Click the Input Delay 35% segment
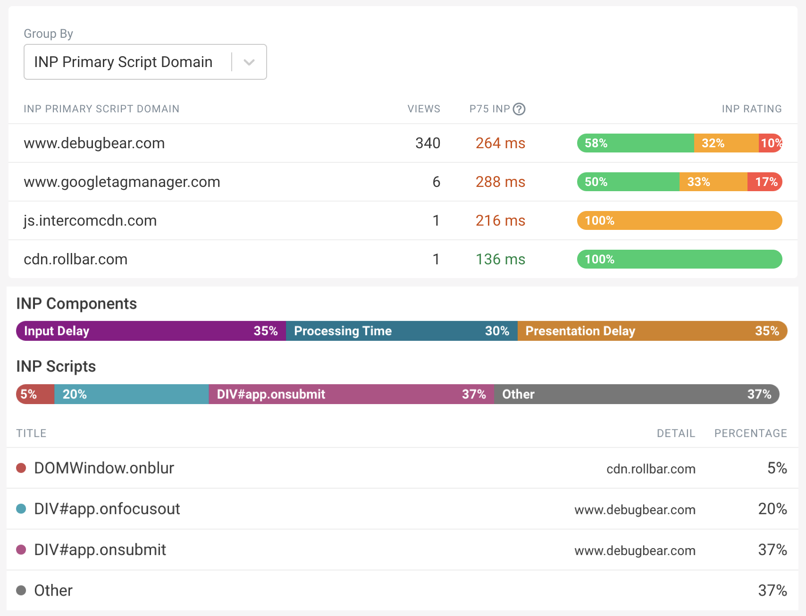 (x=151, y=331)
